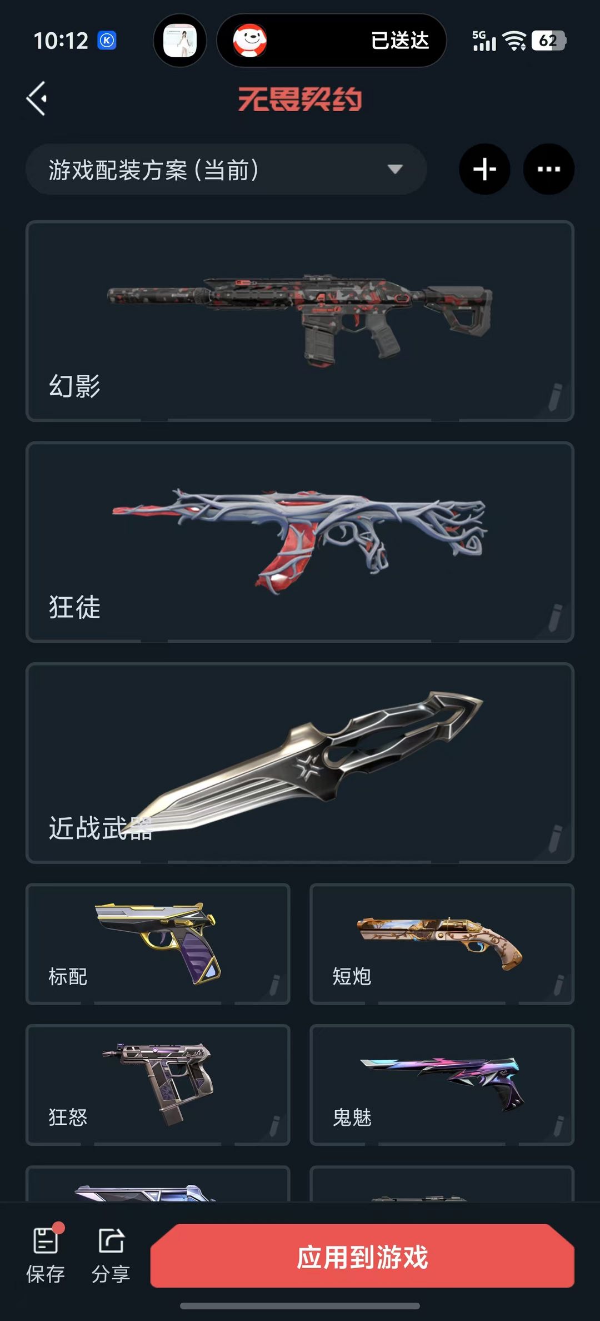Screen dimensions: 600x1321
Task: Tap the back arrow icon
Action: coord(37,98)
